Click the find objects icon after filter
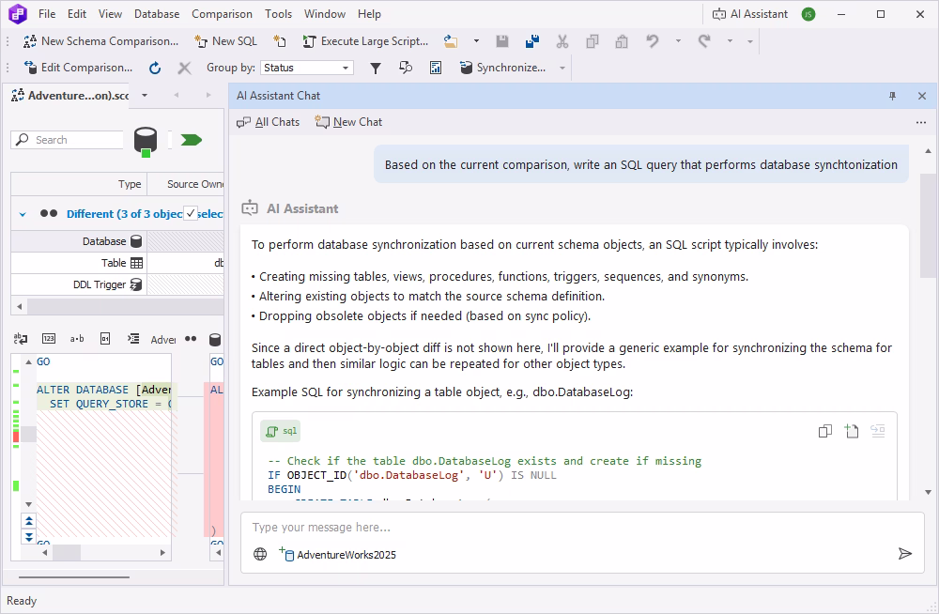The image size is (939, 614). click(406, 68)
